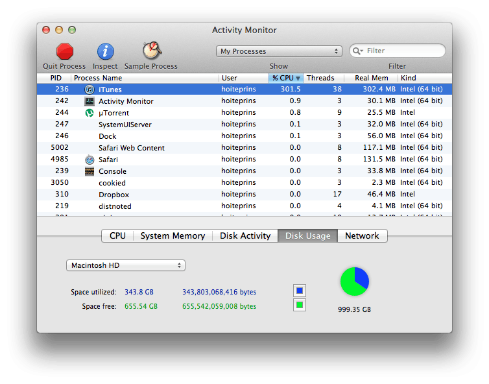Click PID 4985 in the process list
This screenshot has height=384, width=489.
tap(60, 159)
